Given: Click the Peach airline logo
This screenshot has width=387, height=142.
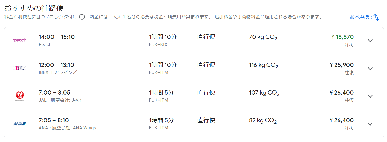Looking at the screenshot, I should click(20, 40).
